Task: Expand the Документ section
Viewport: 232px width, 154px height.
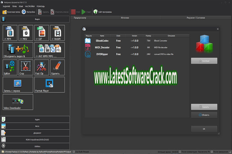Action: (x=35, y=133)
